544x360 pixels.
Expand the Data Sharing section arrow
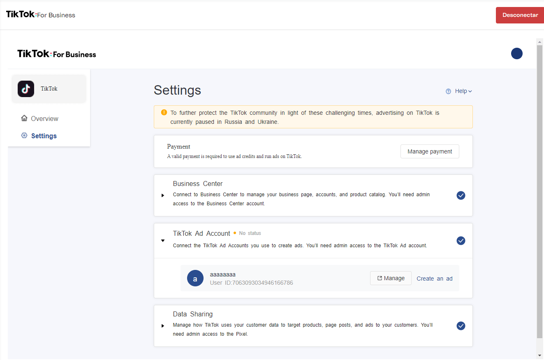pyautogui.click(x=163, y=326)
